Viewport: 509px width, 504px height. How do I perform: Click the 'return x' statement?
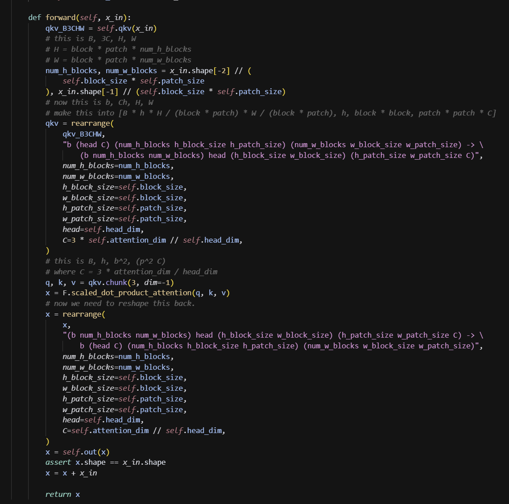coord(62,494)
